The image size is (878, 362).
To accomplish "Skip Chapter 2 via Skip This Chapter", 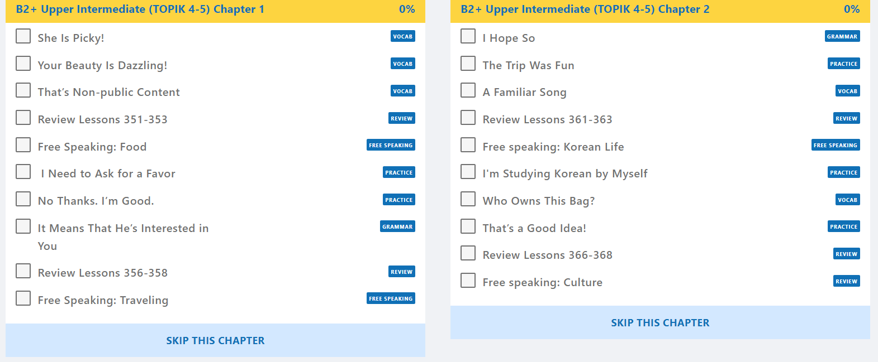I will pos(660,322).
